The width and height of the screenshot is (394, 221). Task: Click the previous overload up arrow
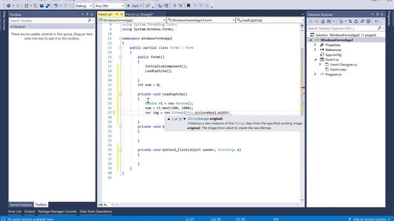[169, 119]
